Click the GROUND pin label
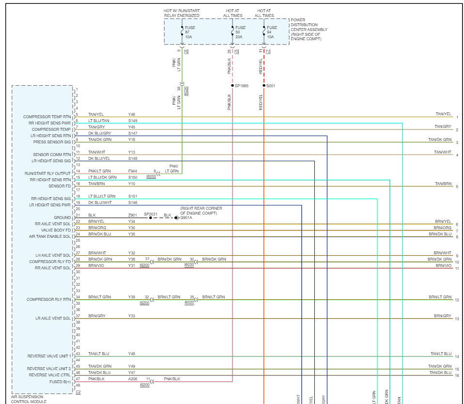Screen dimensions: 464x404 click(x=62, y=217)
